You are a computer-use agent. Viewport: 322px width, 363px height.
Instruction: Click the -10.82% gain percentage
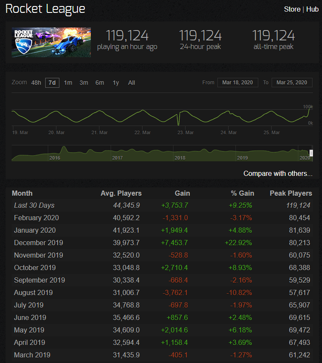[x=239, y=292]
